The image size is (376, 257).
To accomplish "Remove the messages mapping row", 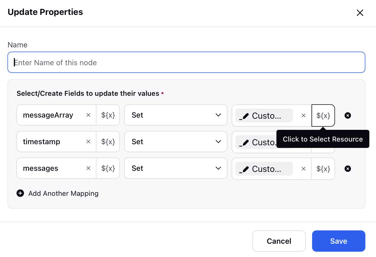I will (348, 169).
